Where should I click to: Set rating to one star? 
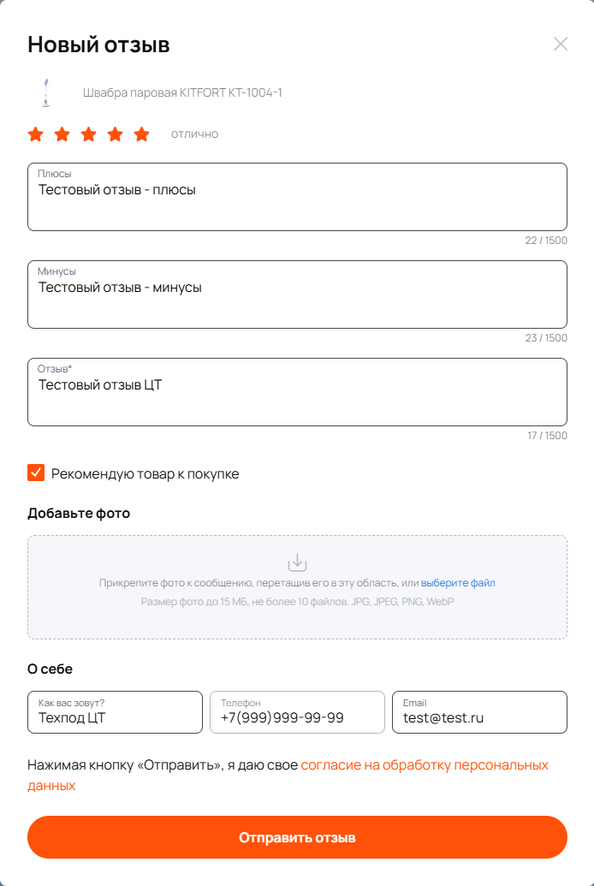36,134
